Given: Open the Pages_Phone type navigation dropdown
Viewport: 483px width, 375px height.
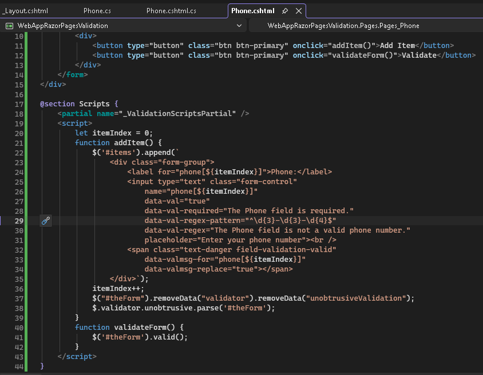Looking at the screenshot, I should 343,26.
